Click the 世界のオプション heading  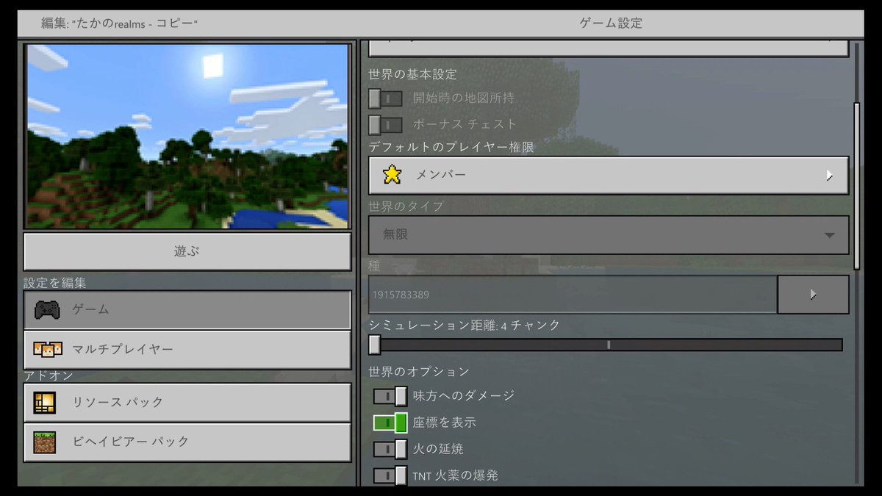419,372
